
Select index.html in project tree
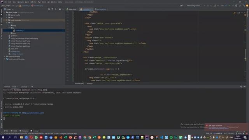pos(14,49)
